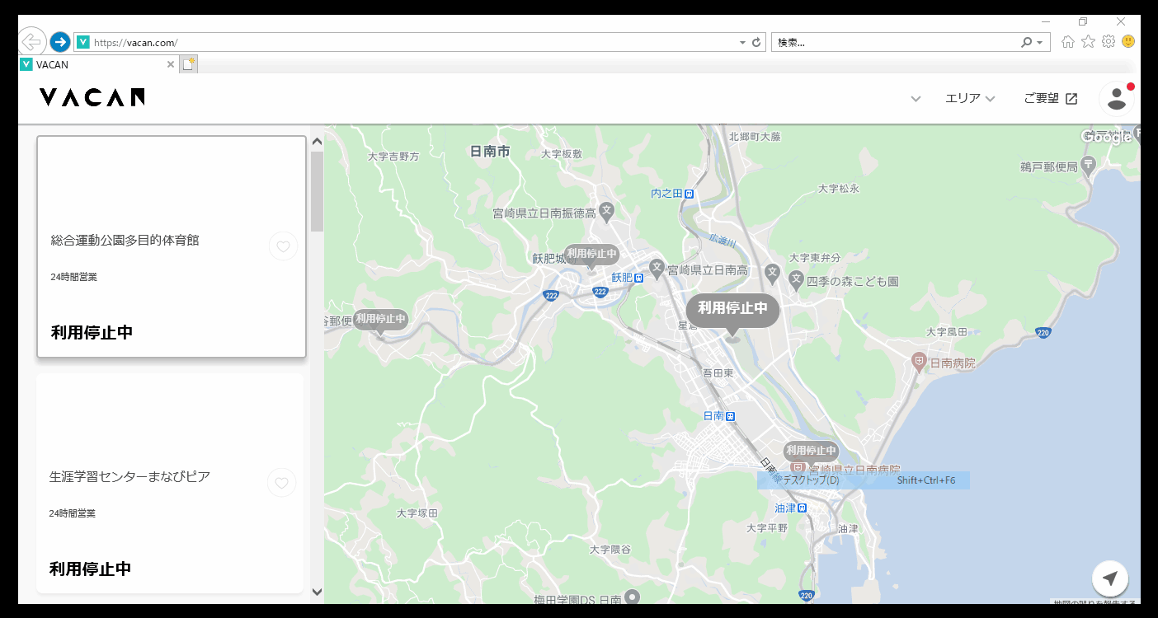Click the large 利用停止中 map marker
Viewport: 1158px width, 618px height.
point(732,311)
